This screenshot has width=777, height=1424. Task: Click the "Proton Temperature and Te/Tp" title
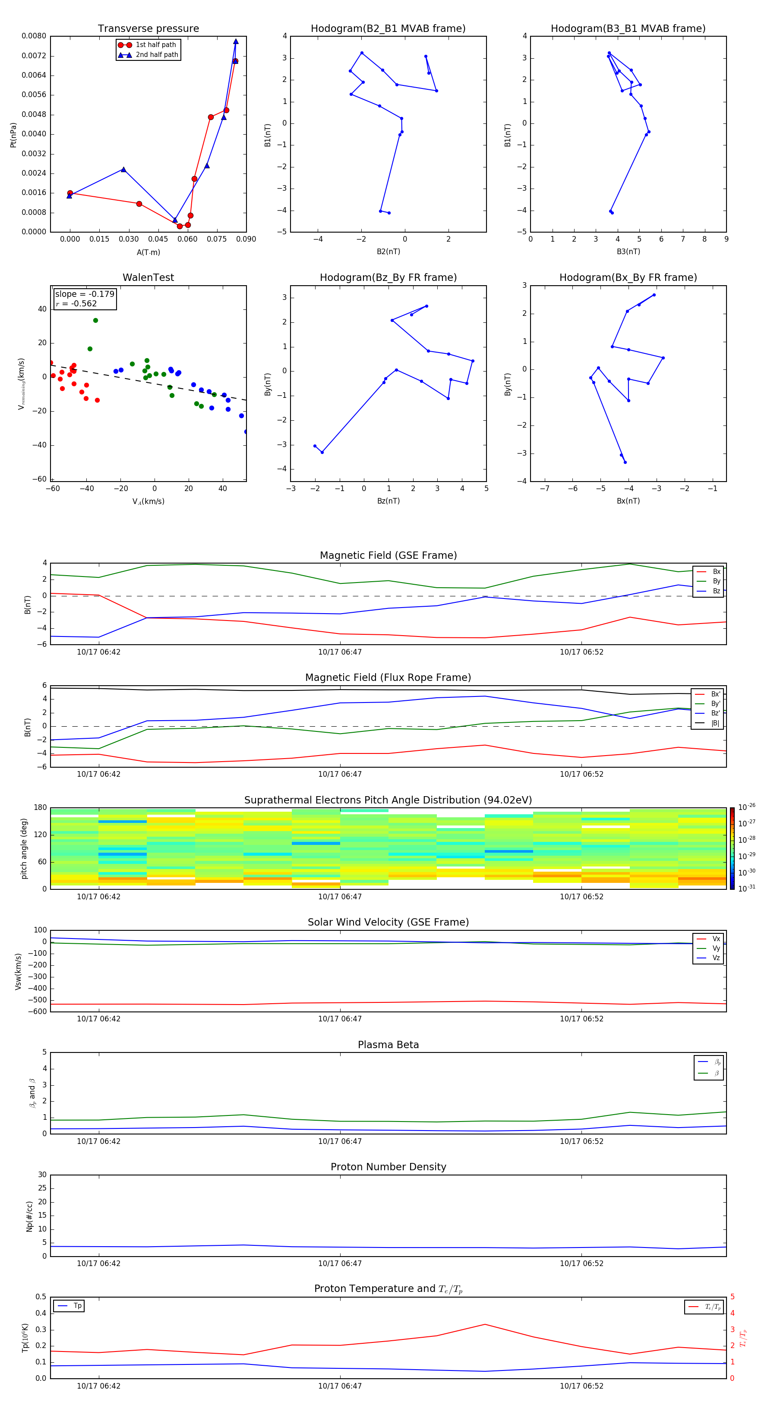(388, 1289)
